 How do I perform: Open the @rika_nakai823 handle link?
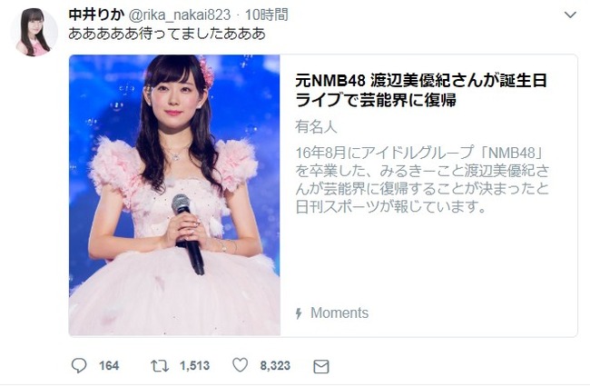pos(180,15)
